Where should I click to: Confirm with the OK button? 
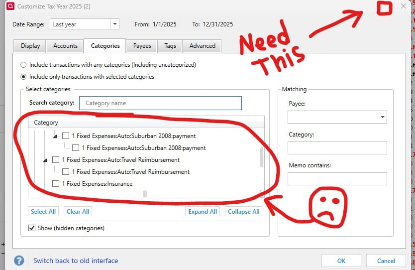tap(341, 261)
